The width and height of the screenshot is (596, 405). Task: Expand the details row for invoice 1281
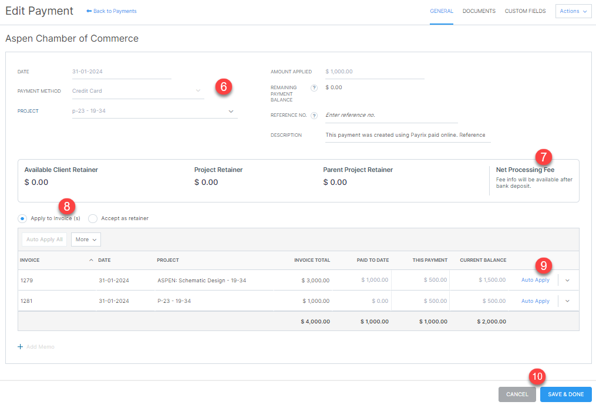[x=567, y=301]
